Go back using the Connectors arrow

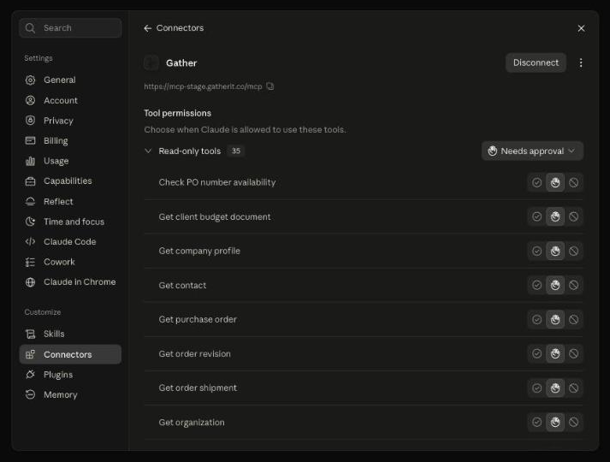click(147, 28)
